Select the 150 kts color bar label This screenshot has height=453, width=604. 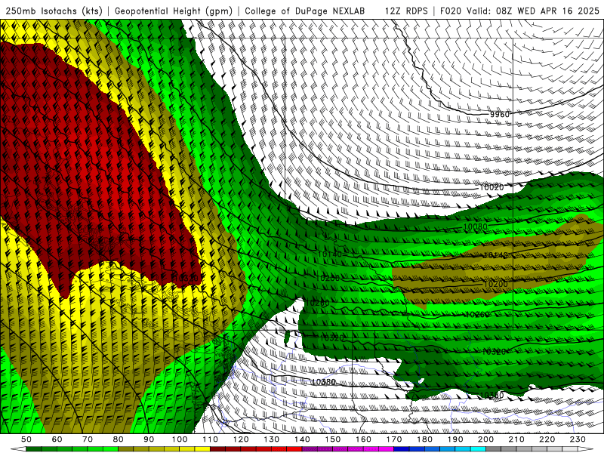[333, 439]
